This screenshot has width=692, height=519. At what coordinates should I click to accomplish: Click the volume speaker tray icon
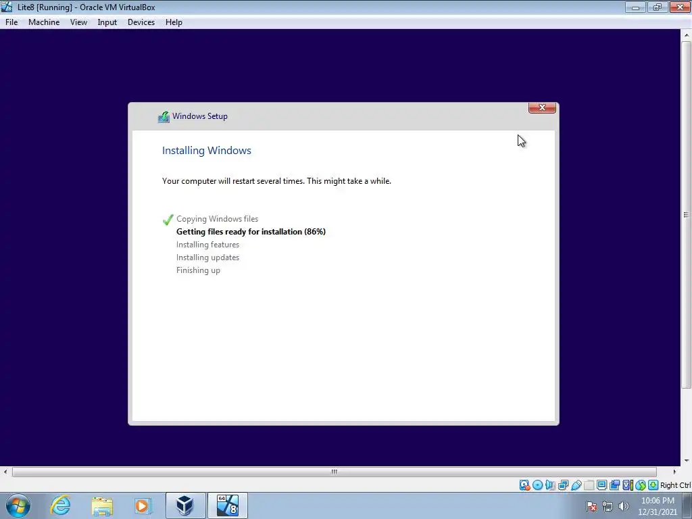(x=623, y=506)
